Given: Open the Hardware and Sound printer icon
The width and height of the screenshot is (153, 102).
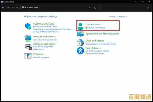Looking at the screenshot, I should (x=28, y=47).
